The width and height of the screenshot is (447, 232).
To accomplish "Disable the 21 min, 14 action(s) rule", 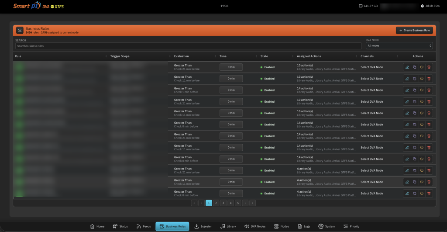I will click(x=422, y=136).
